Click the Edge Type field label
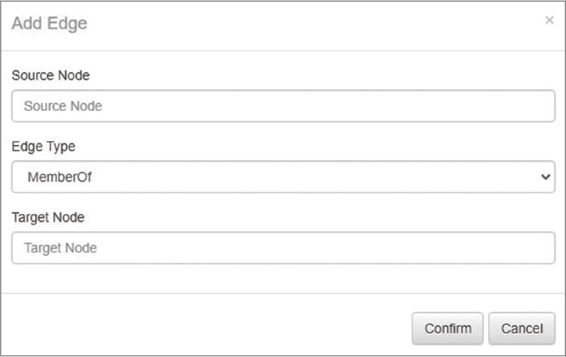Screen dimensions: 566x357 (43, 146)
